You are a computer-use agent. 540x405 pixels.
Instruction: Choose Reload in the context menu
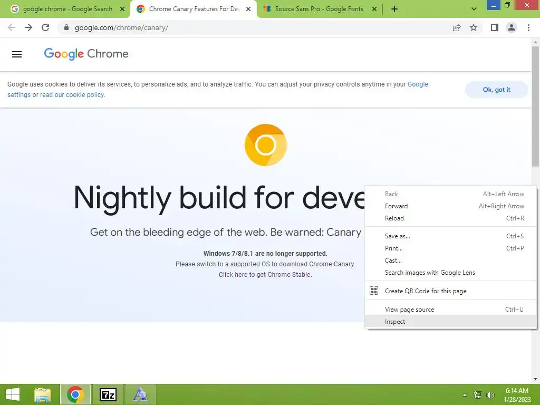click(450, 218)
